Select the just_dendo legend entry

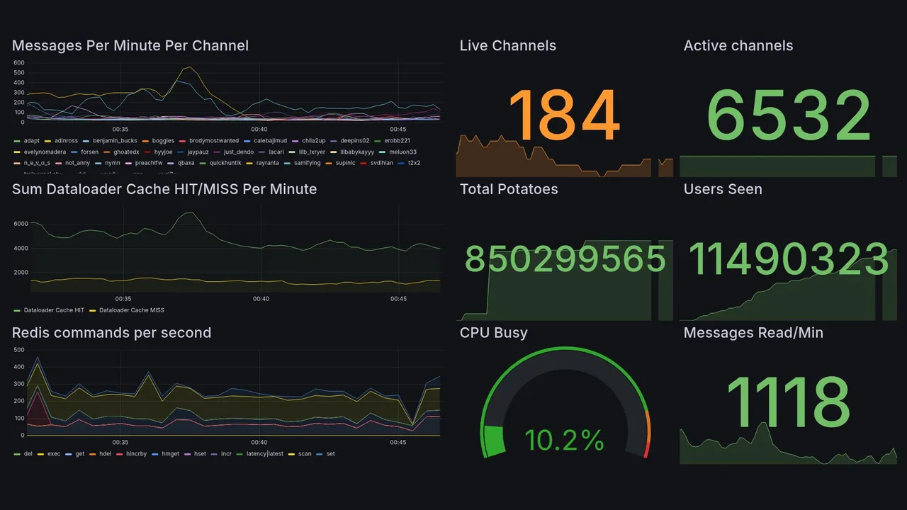[239, 152]
